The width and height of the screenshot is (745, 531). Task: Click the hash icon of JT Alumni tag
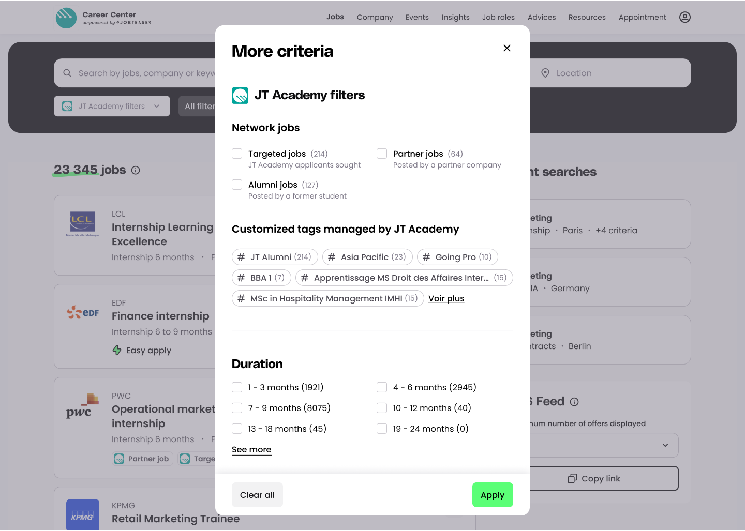click(241, 257)
